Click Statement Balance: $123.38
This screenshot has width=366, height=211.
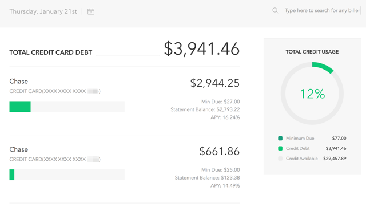pyautogui.click(x=207, y=178)
